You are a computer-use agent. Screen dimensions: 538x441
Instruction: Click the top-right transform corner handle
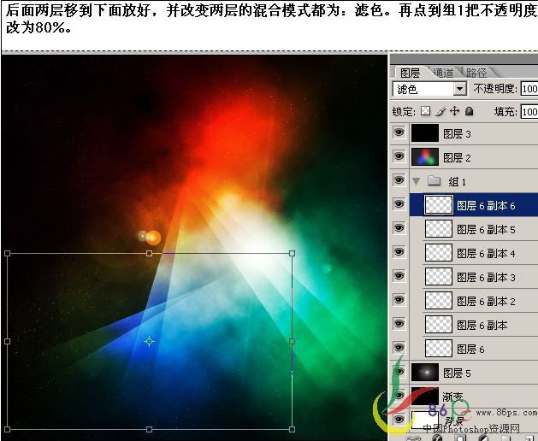pyautogui.click(x=292, y=254)
